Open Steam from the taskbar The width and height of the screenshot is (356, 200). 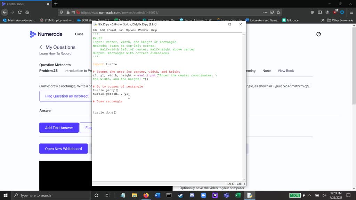[x=180, y=195]
